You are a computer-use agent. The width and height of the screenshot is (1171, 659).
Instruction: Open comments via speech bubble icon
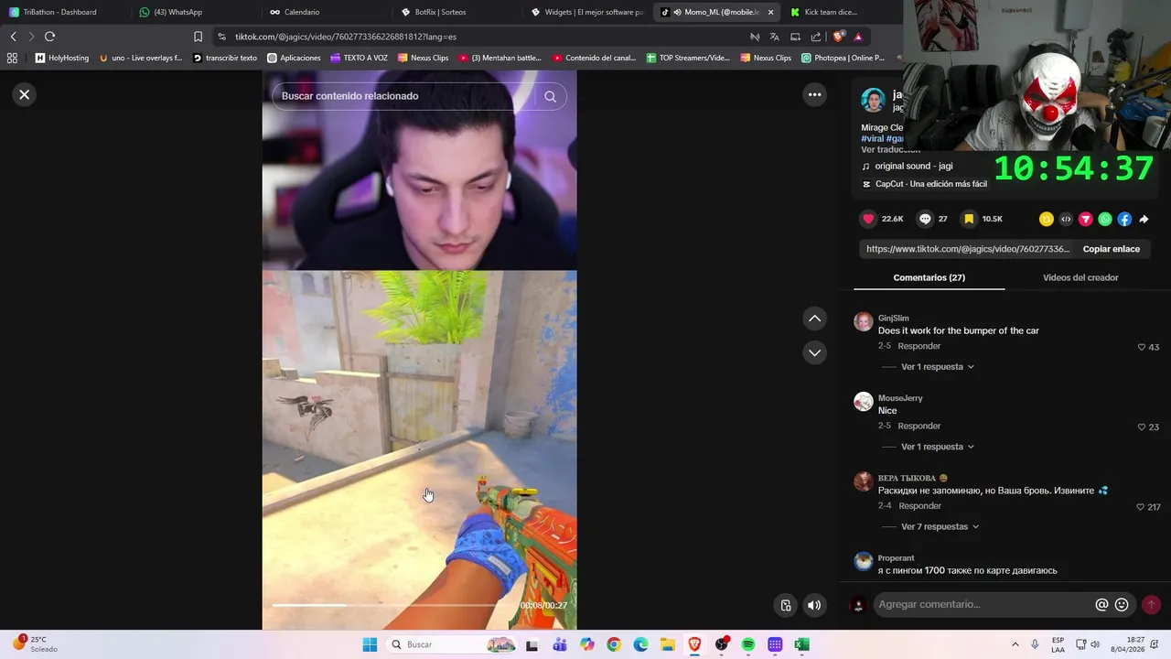925,219
